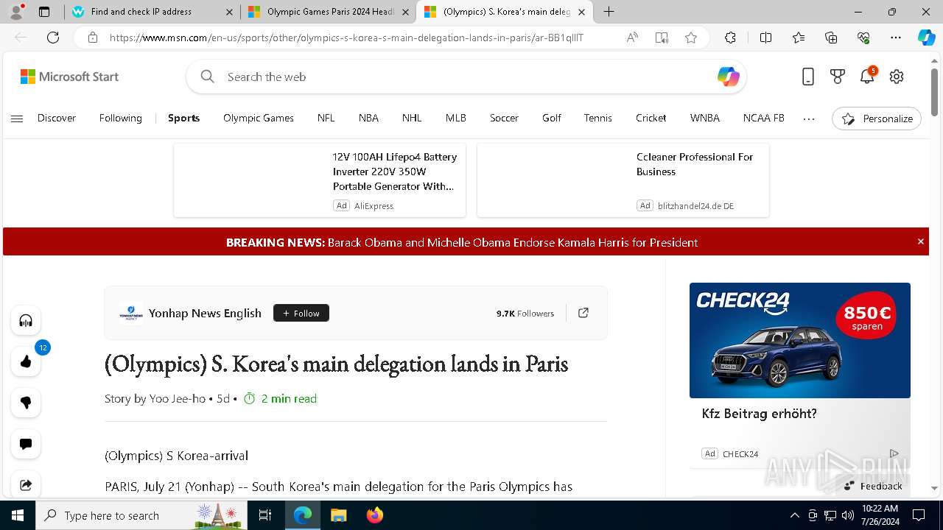Share the article icon
This screenshot has width=943, height=530.
click(26, 484)
